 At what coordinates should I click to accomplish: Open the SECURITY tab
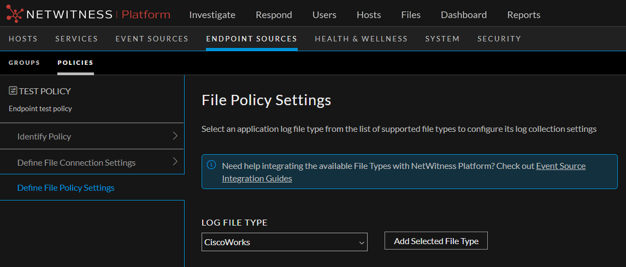499,39
